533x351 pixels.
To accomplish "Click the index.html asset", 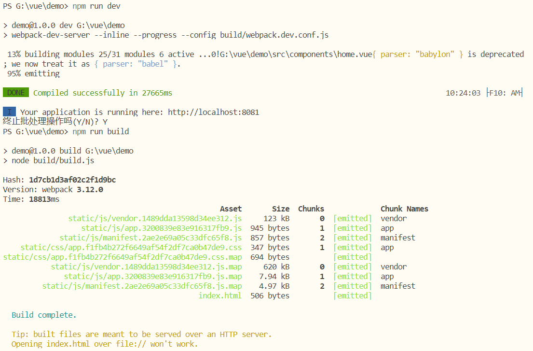I will pyautogui.click(x=220, y=296).
